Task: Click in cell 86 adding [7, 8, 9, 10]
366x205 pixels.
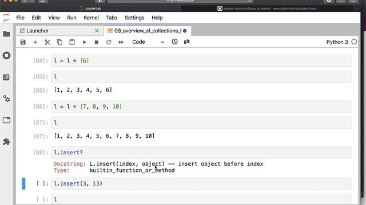Action: tap(202, 106)
